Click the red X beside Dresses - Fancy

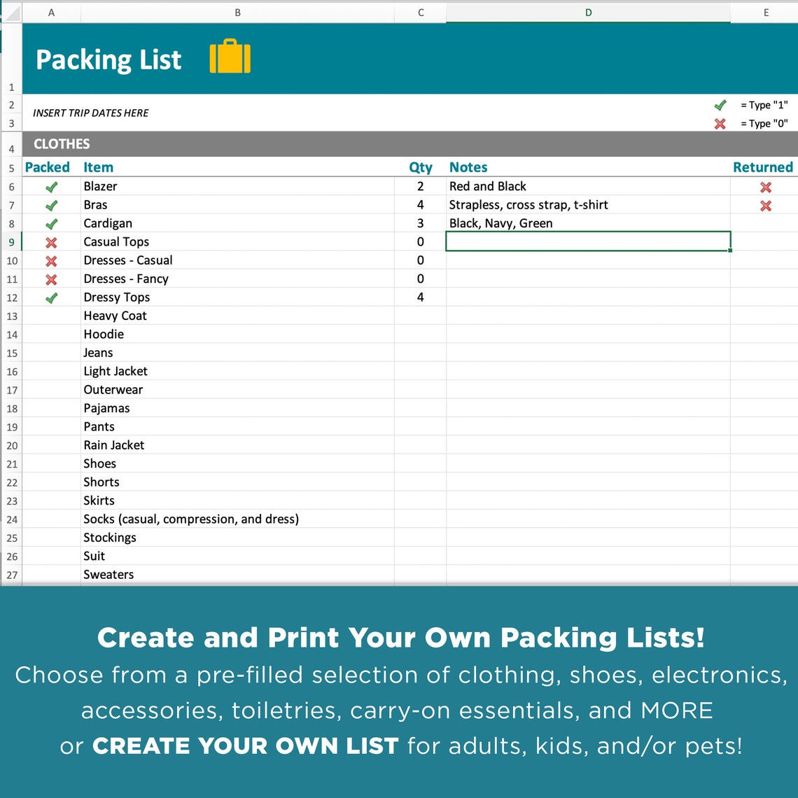(50, 279)
